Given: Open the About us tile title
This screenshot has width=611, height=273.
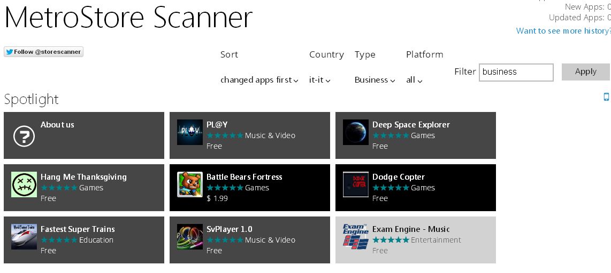Looking at the screenshot, I should (x=57, y=125).
